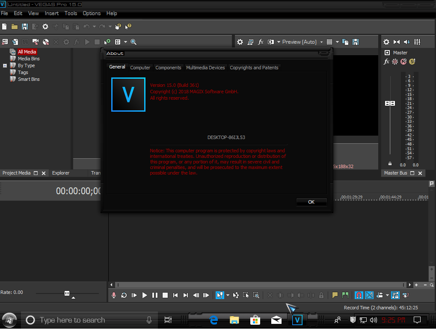Toggle Split Screen View in preview toolbar
The height and width of the screenshot is (329, 436).
click(270, 42)
